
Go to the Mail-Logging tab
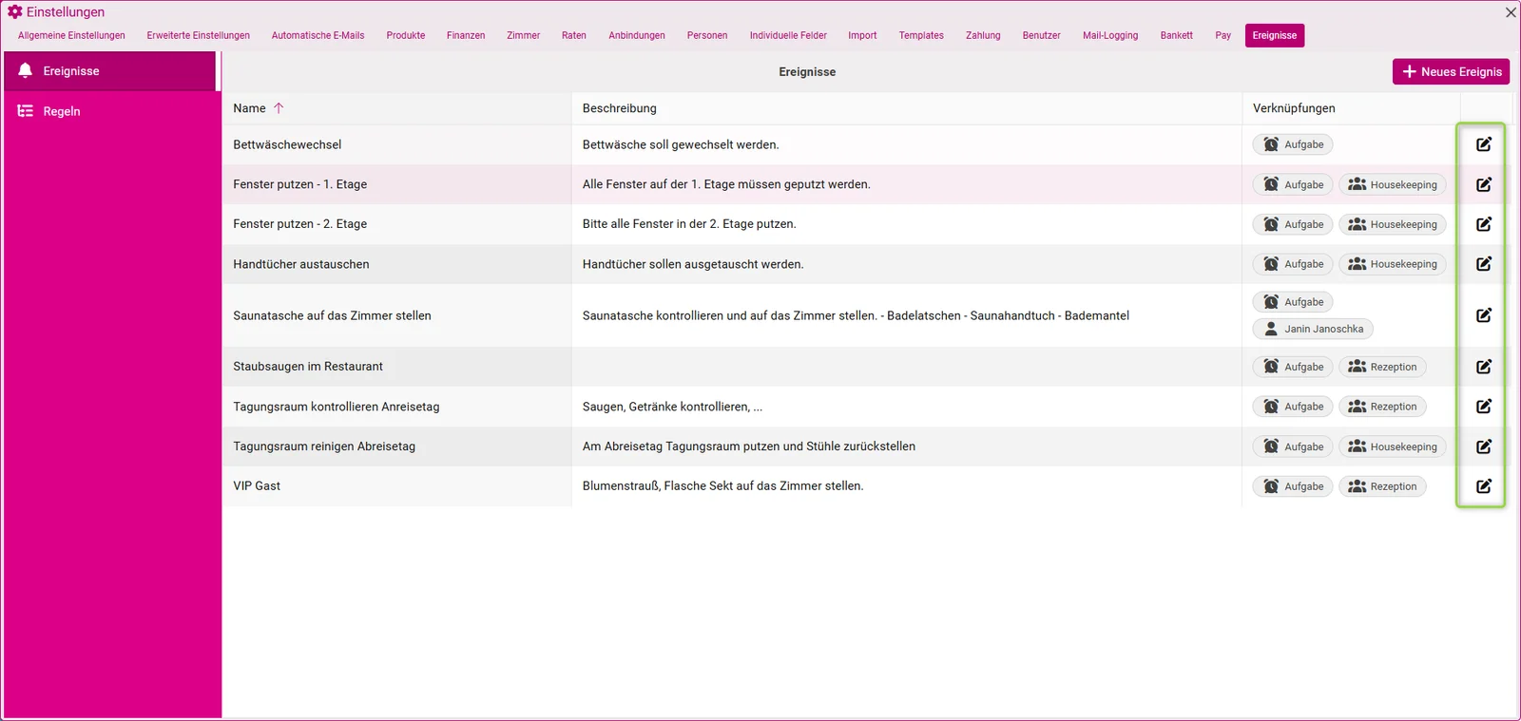1109,35
